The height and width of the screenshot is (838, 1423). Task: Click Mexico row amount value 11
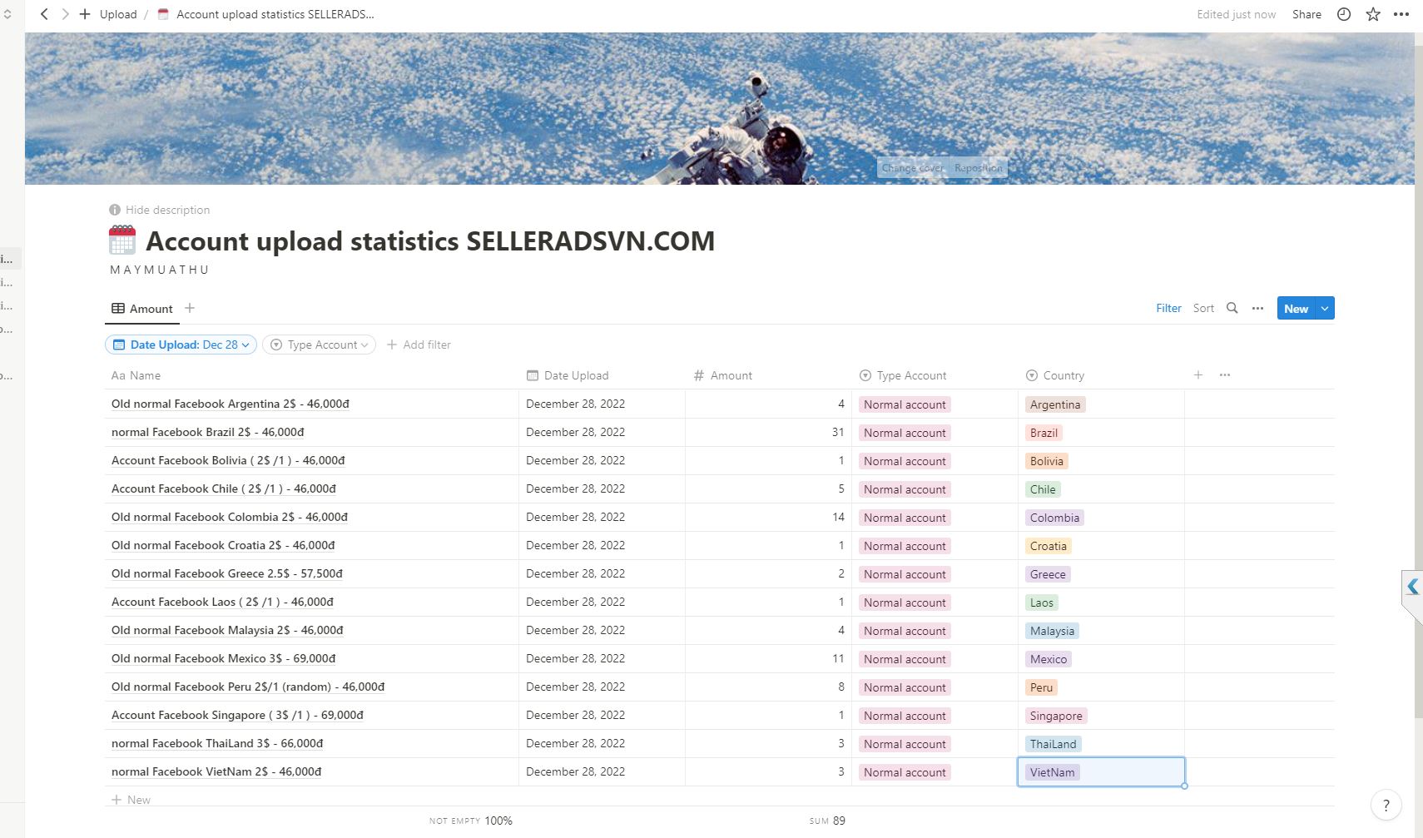(x=838, y=658)
